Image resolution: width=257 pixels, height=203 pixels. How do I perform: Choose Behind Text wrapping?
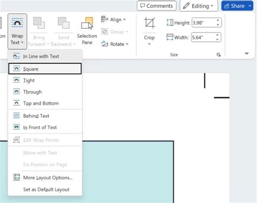(x=45, y=116)
